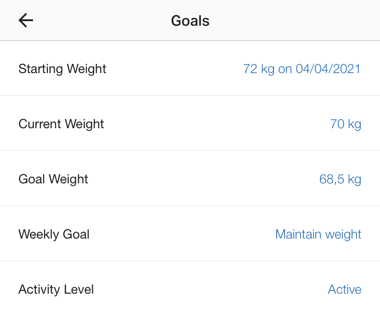Screen dimensions: 380x313
Task: Tap the Goal Weight label
Action: pos(53,179)
